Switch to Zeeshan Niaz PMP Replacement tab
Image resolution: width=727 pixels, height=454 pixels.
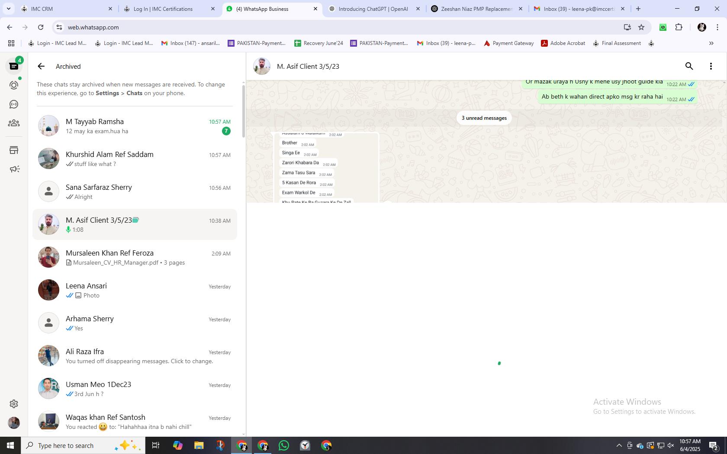pos(477,9)
